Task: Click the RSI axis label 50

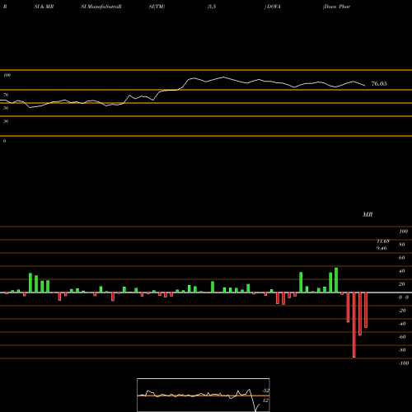Action: pyautogui.click(x=6, y=108)
